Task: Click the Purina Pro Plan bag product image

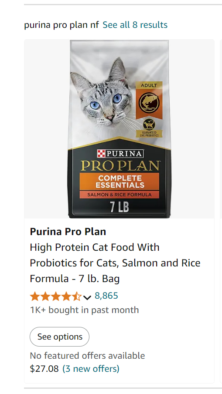Action: 120,129
